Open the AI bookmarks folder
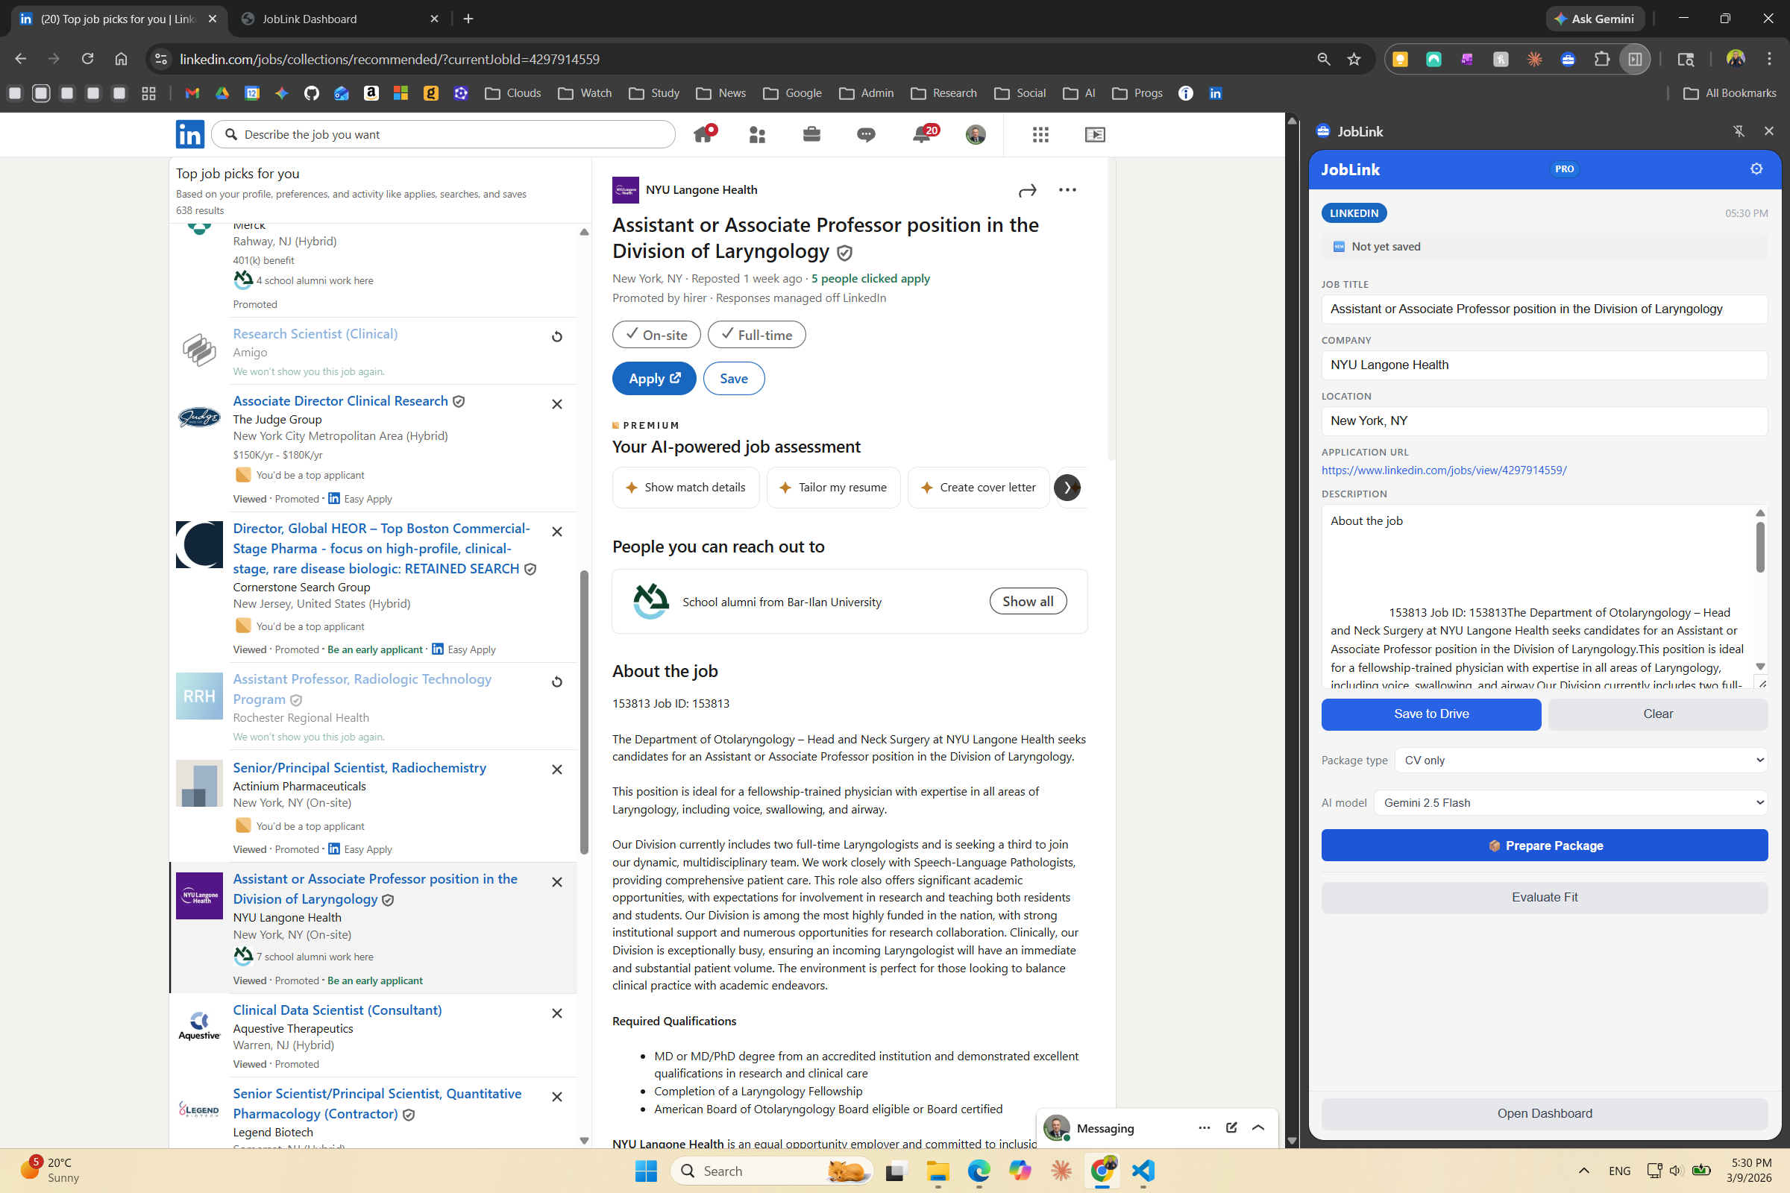 click(1079, 92)
